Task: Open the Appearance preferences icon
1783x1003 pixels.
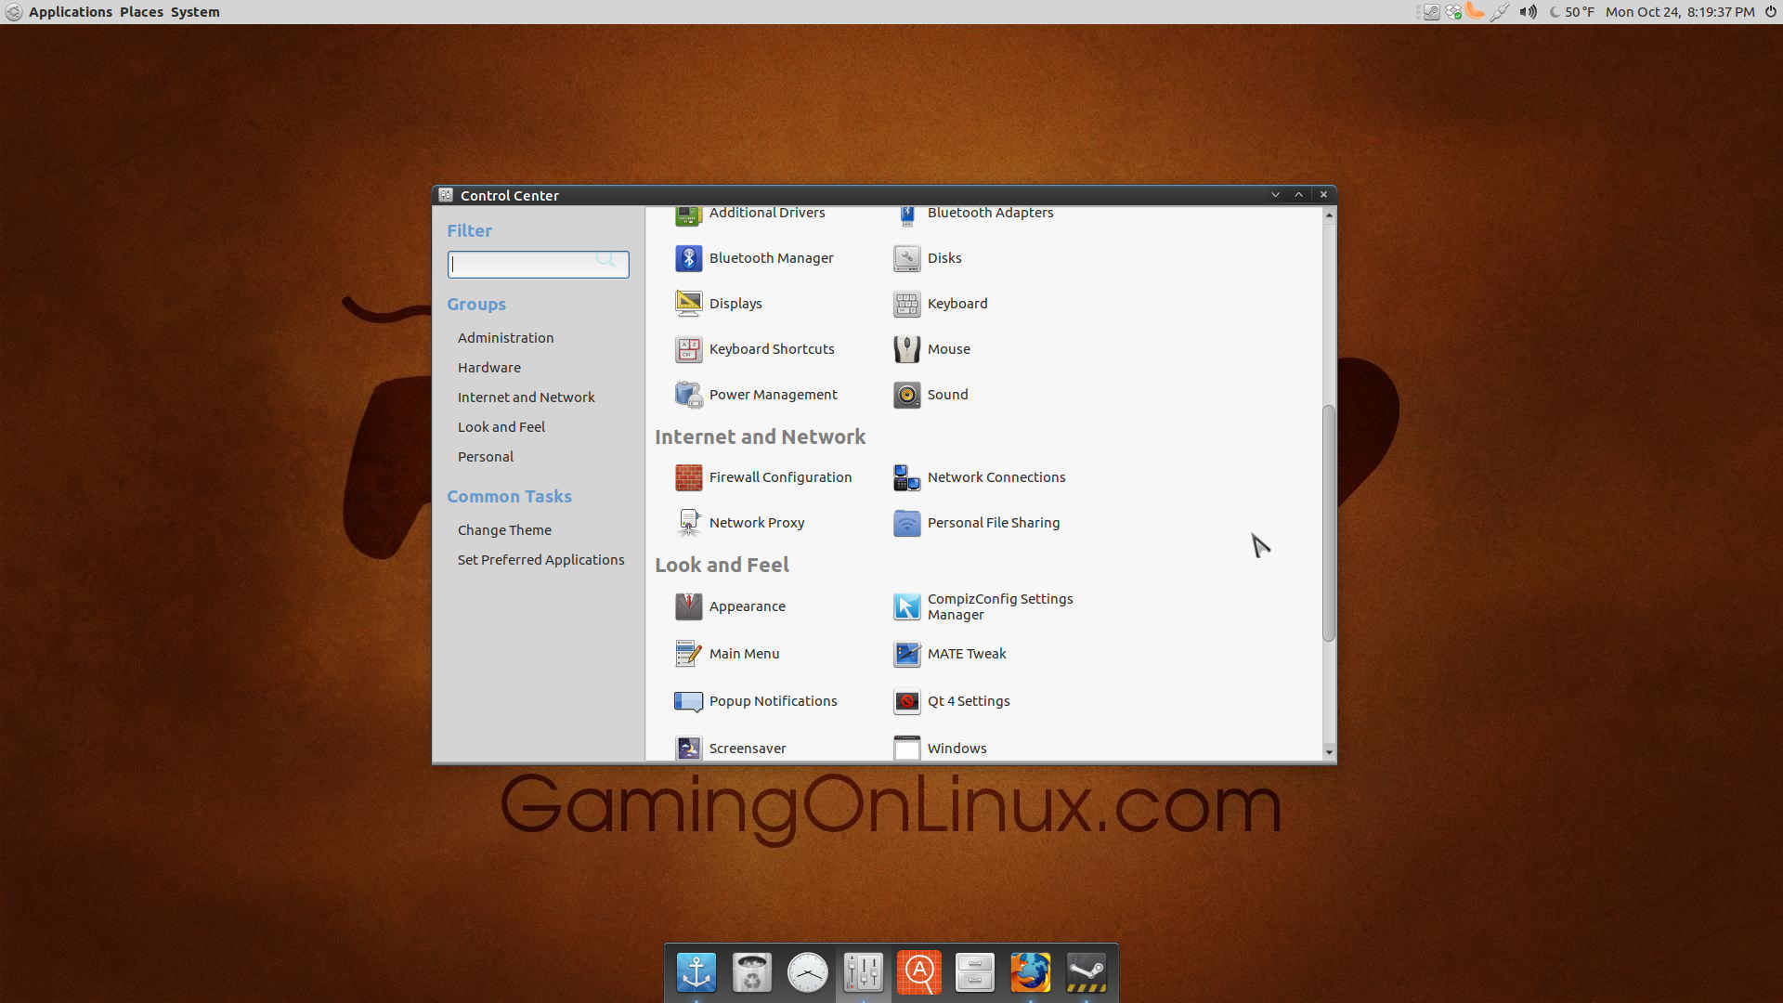Action: (x=688, y=606)
